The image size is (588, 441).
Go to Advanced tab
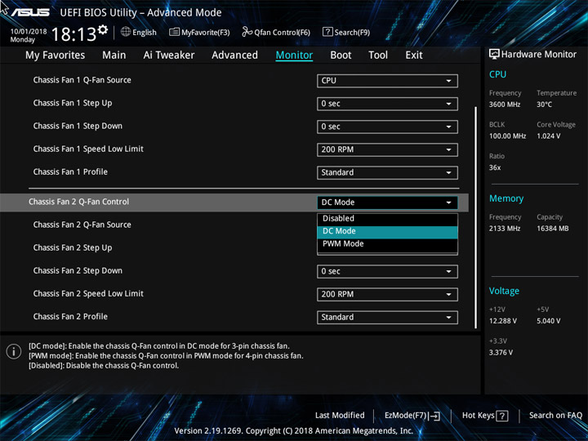pyautogui.click(x=234, y=56)
